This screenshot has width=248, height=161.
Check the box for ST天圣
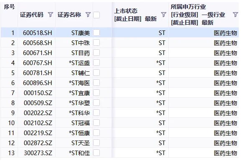point(96,143)
